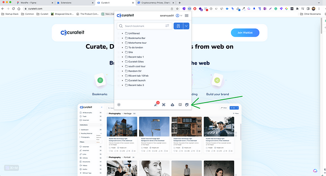This screenshot has height=176, width=326.
Task: Open the reader book icon in popup footer
Action: (180, 104)
